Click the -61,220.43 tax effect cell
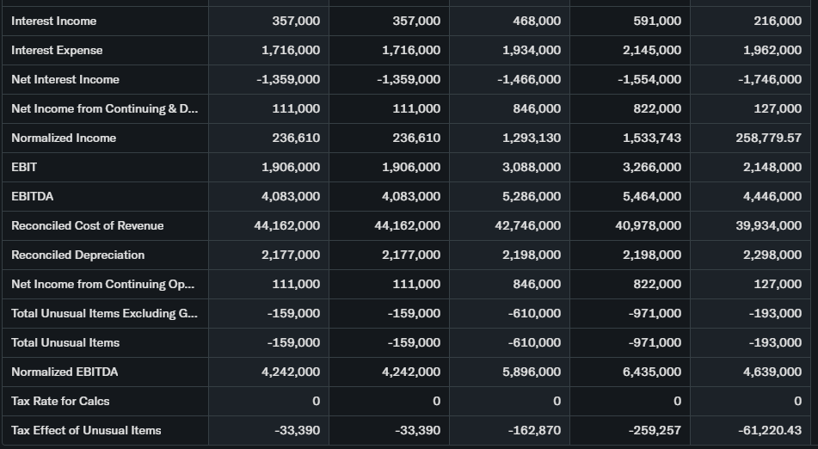Image resolution: width=818 pixels, height=449 pixels. point(770,430)
